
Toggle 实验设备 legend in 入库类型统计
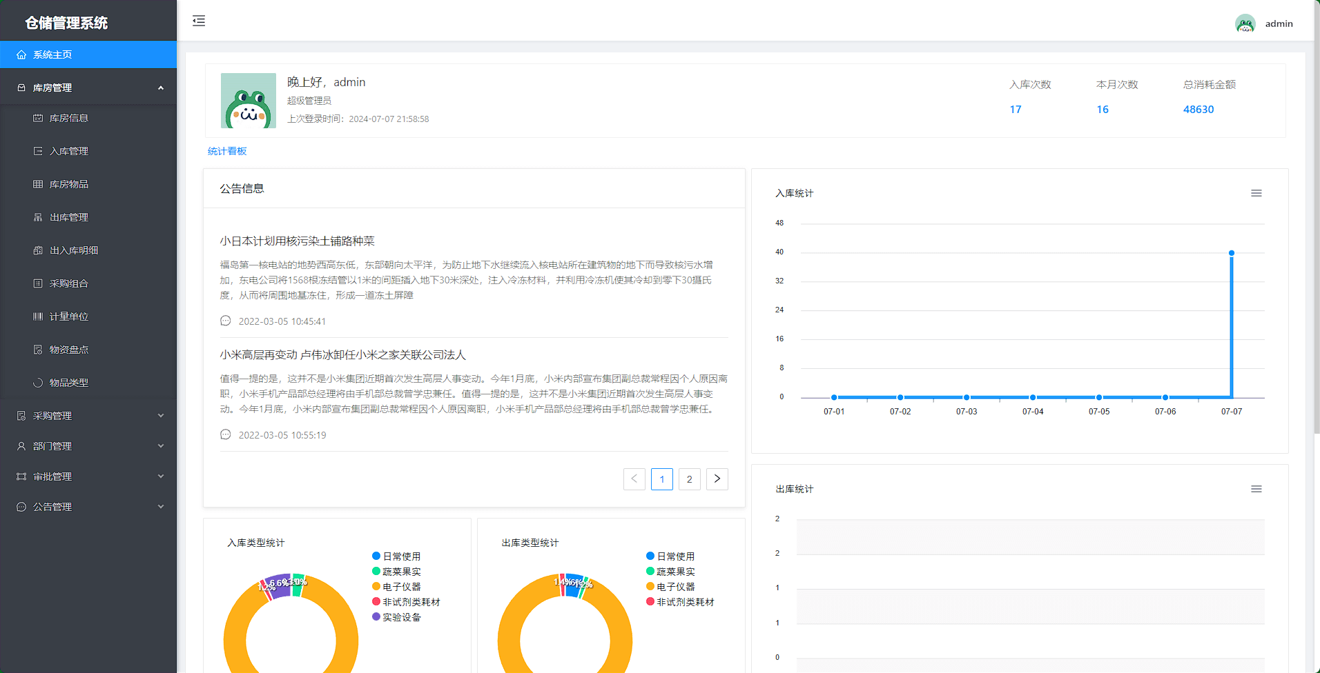coord(396,617)
